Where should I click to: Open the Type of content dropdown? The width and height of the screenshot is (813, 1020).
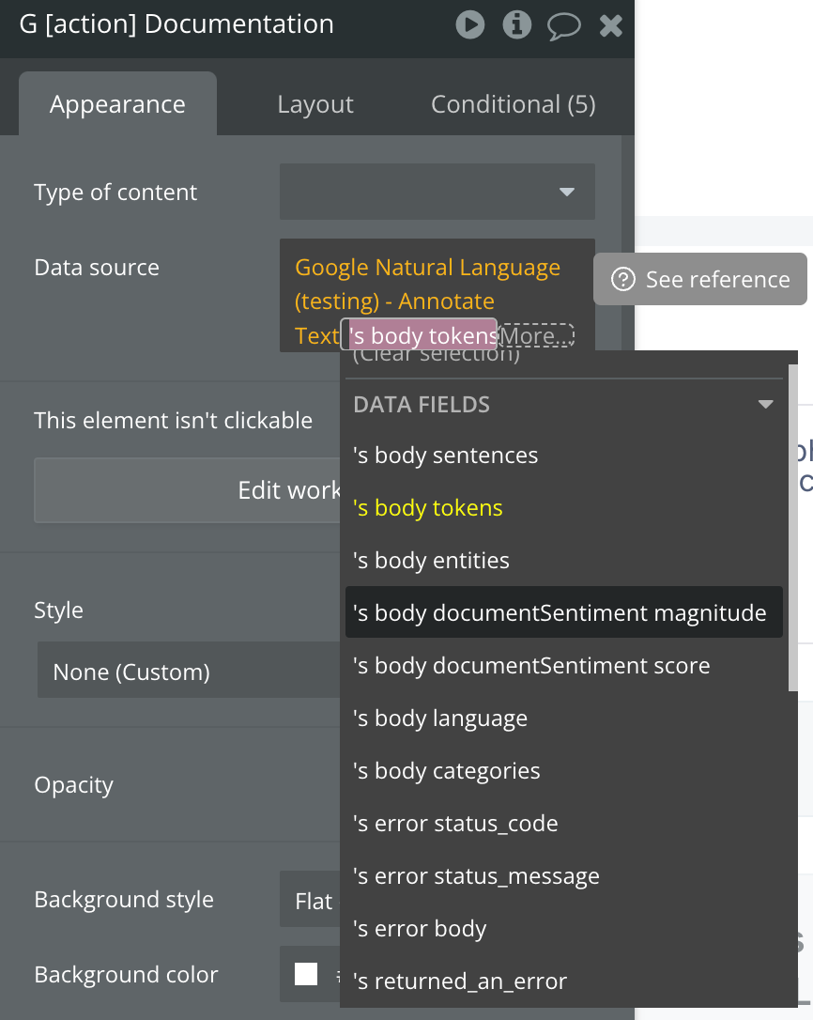click(x=437, y=192)
